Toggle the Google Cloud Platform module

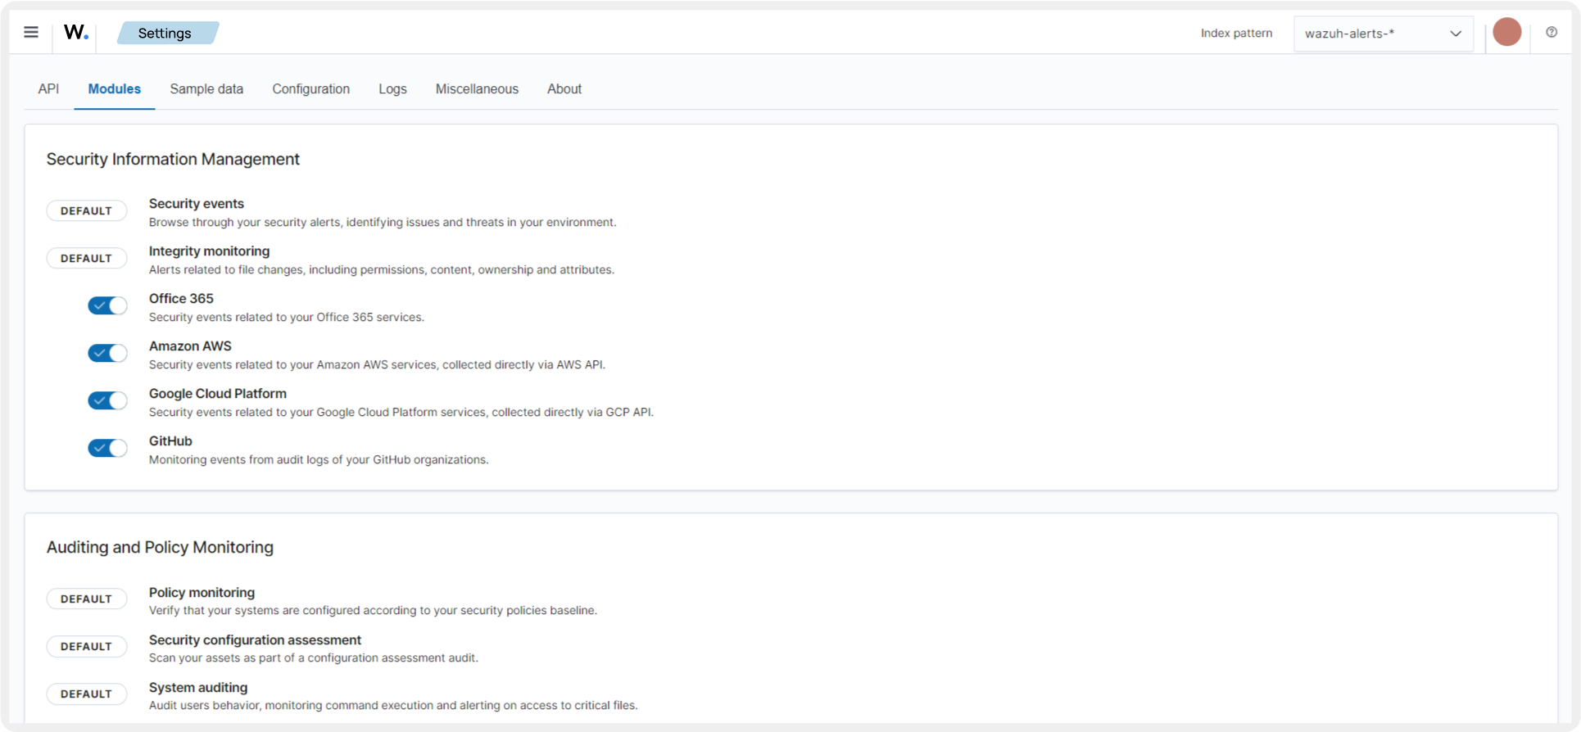[107, 401]
